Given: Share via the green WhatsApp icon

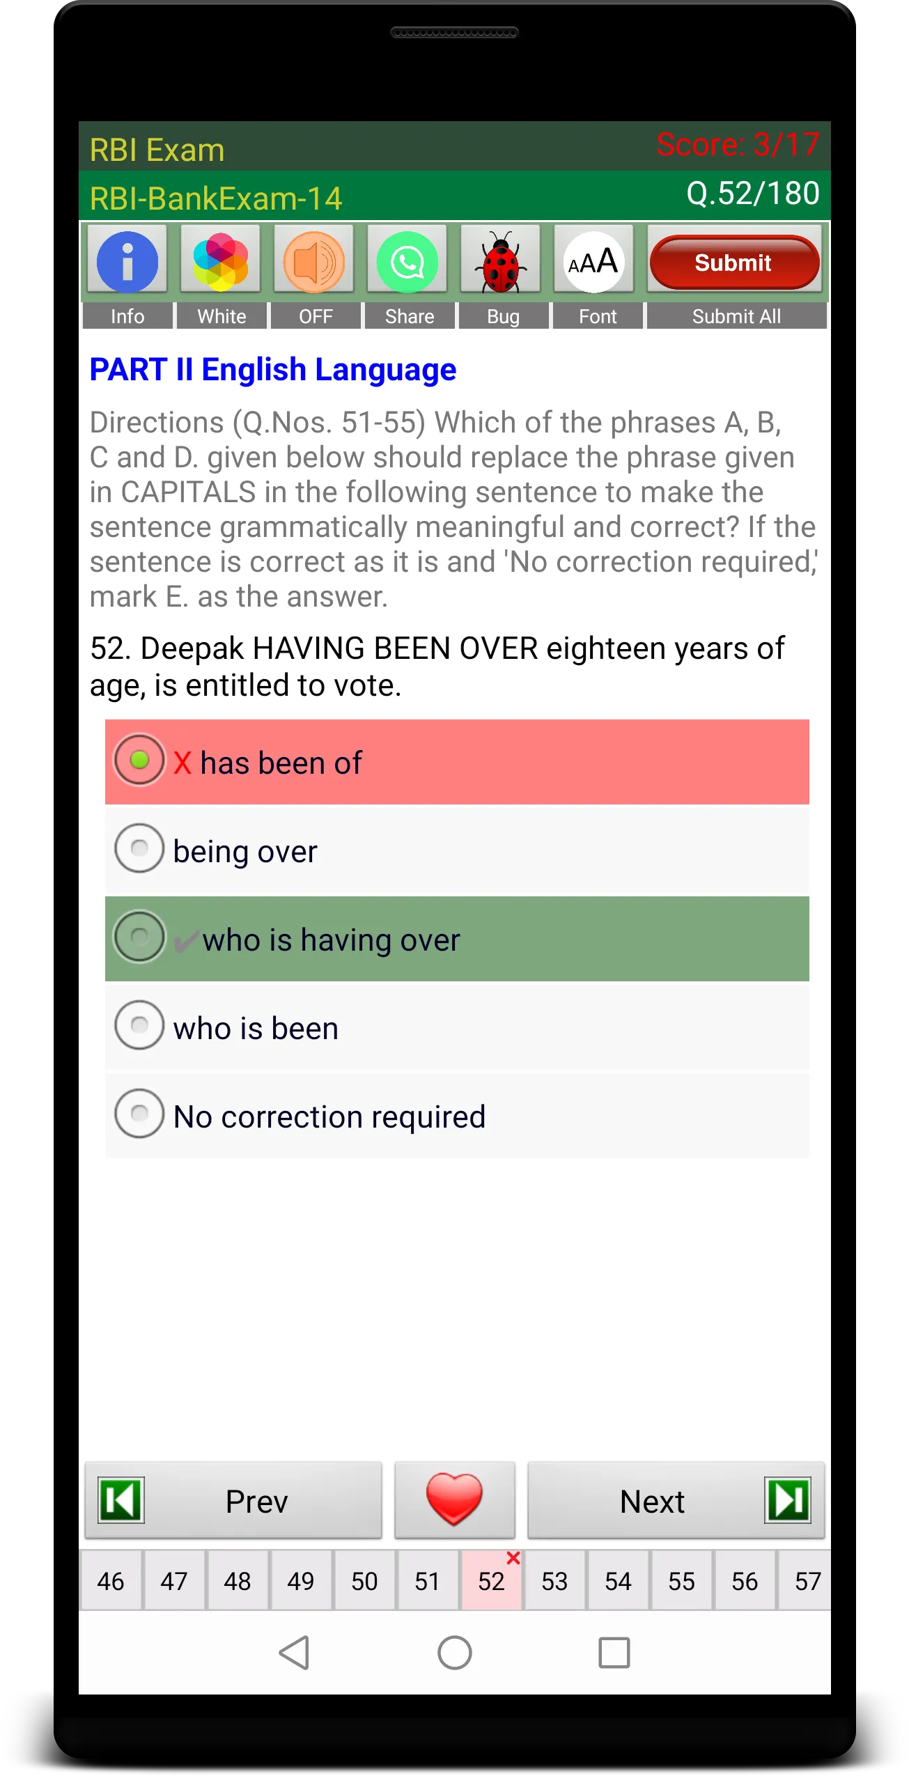Looking at the screenshot, I should (407, 262).
